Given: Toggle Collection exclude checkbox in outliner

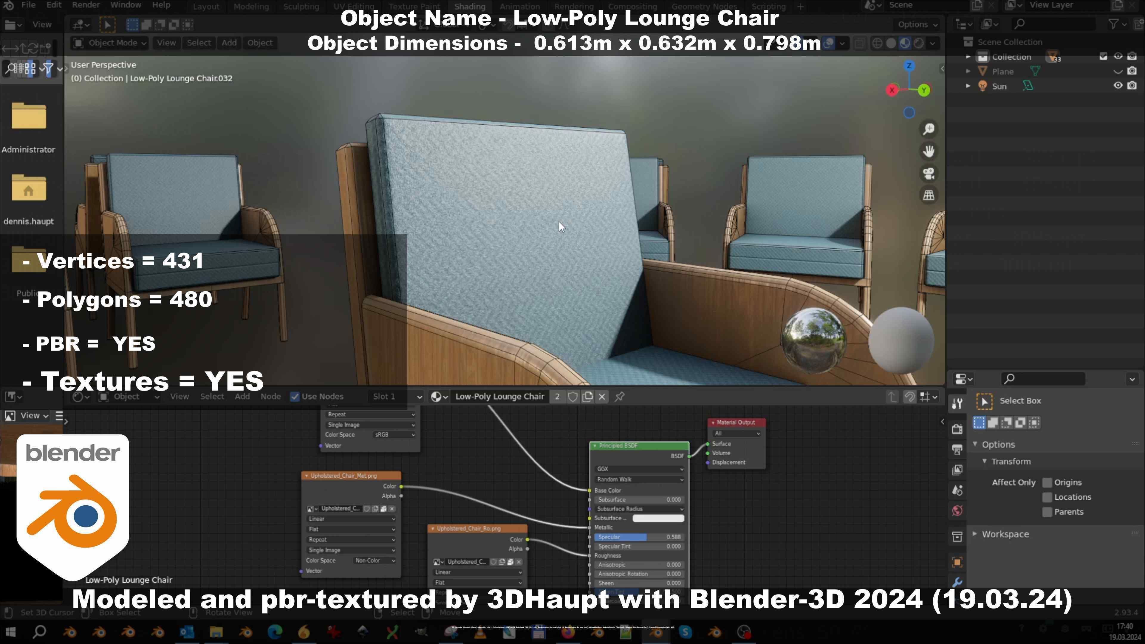Looking at the screenshot, I should pyautogui.click(x=1103, y=56).
